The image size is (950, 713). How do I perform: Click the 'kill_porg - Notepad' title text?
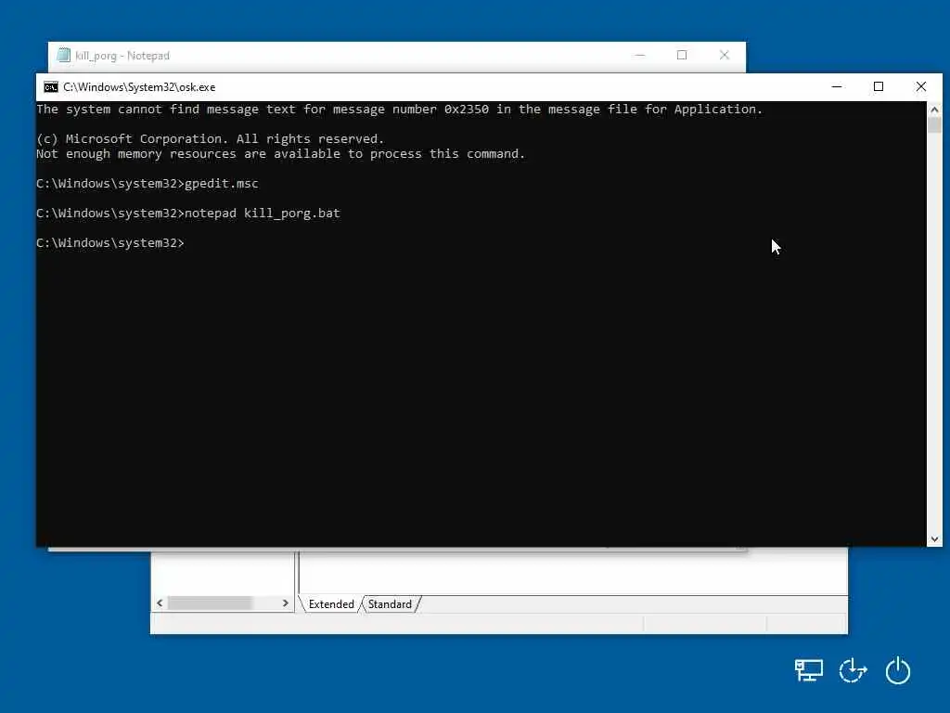[122, 56]
